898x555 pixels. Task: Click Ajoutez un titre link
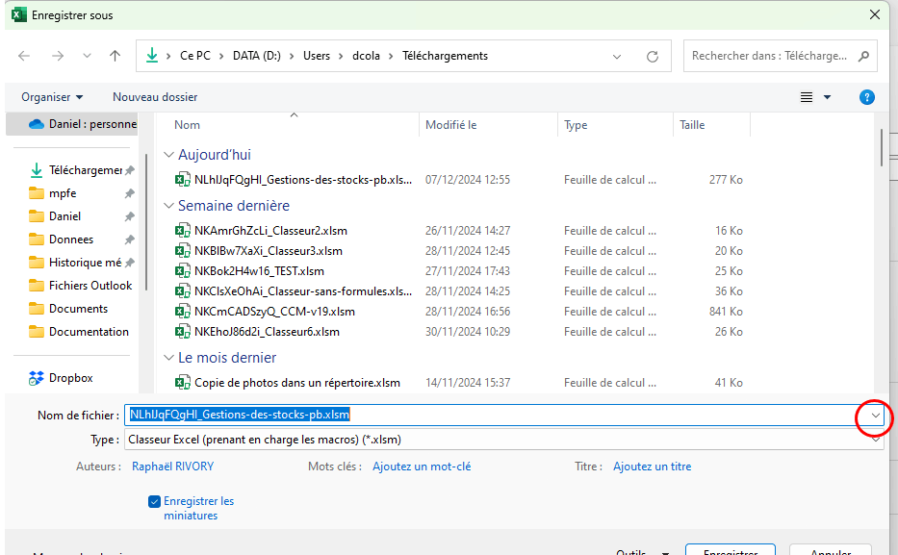tap(652, 467)
